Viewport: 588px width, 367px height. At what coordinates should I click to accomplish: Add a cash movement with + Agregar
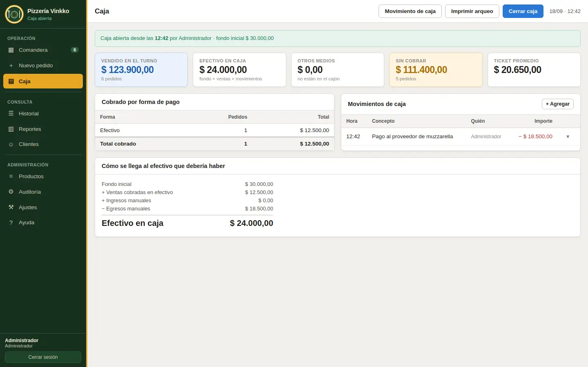(x=558, y=104)
